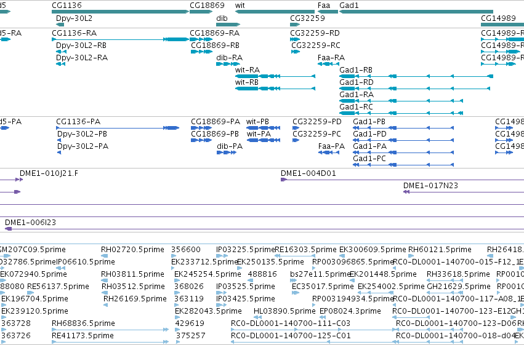
Task: Click the wit-RB transcript label
Action: click(x=247, y=82)
